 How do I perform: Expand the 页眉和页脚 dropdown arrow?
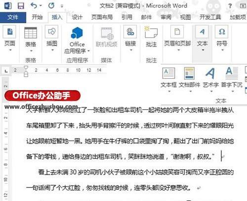pyautogui.click(x=178, y=50)
